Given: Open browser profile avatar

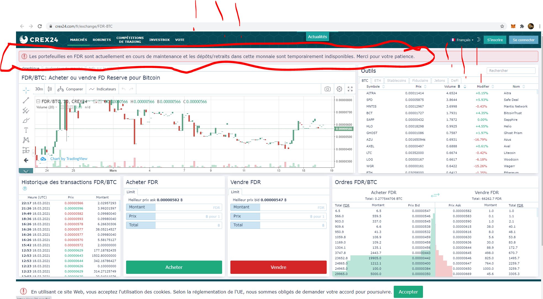Looking at the screenshot, I should click(x=531, y=26).
